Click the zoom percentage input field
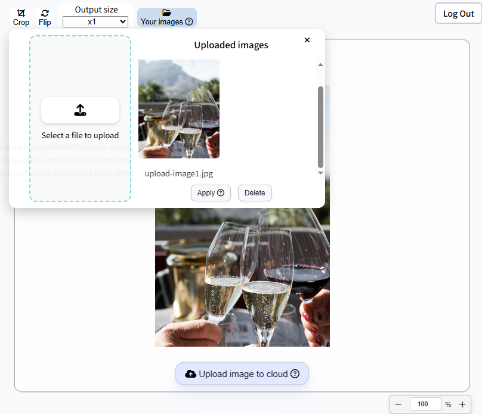This screenshot has height=414, width=482. (425, 404)
